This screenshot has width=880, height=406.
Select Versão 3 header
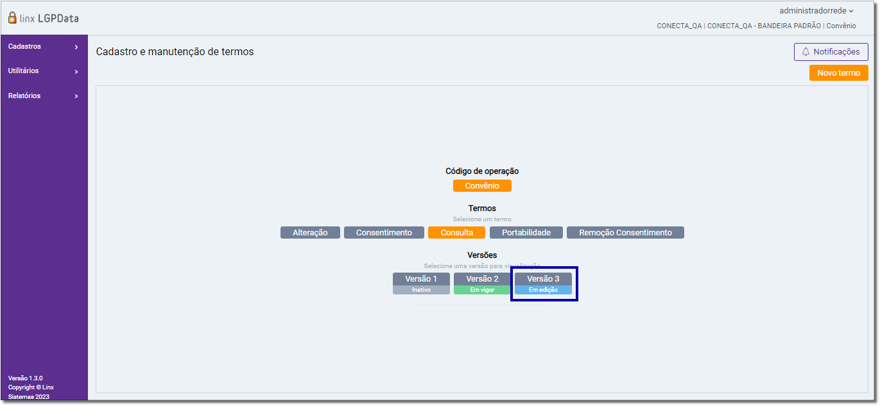point(543,279)
